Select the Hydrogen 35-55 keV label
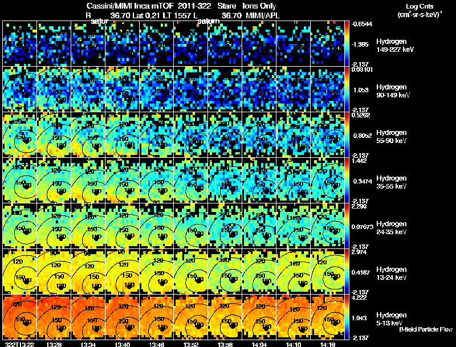This screenshot has height=347, width=456. [392, 182]
